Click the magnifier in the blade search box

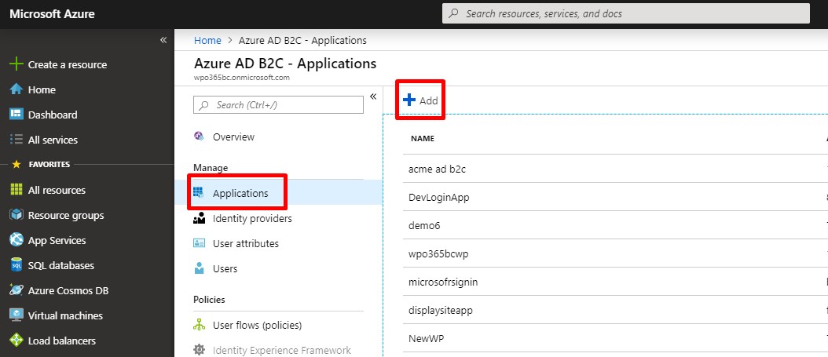(x=203, y=105)
